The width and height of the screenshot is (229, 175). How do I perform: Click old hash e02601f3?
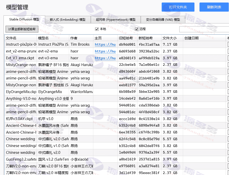click(127, 58)
